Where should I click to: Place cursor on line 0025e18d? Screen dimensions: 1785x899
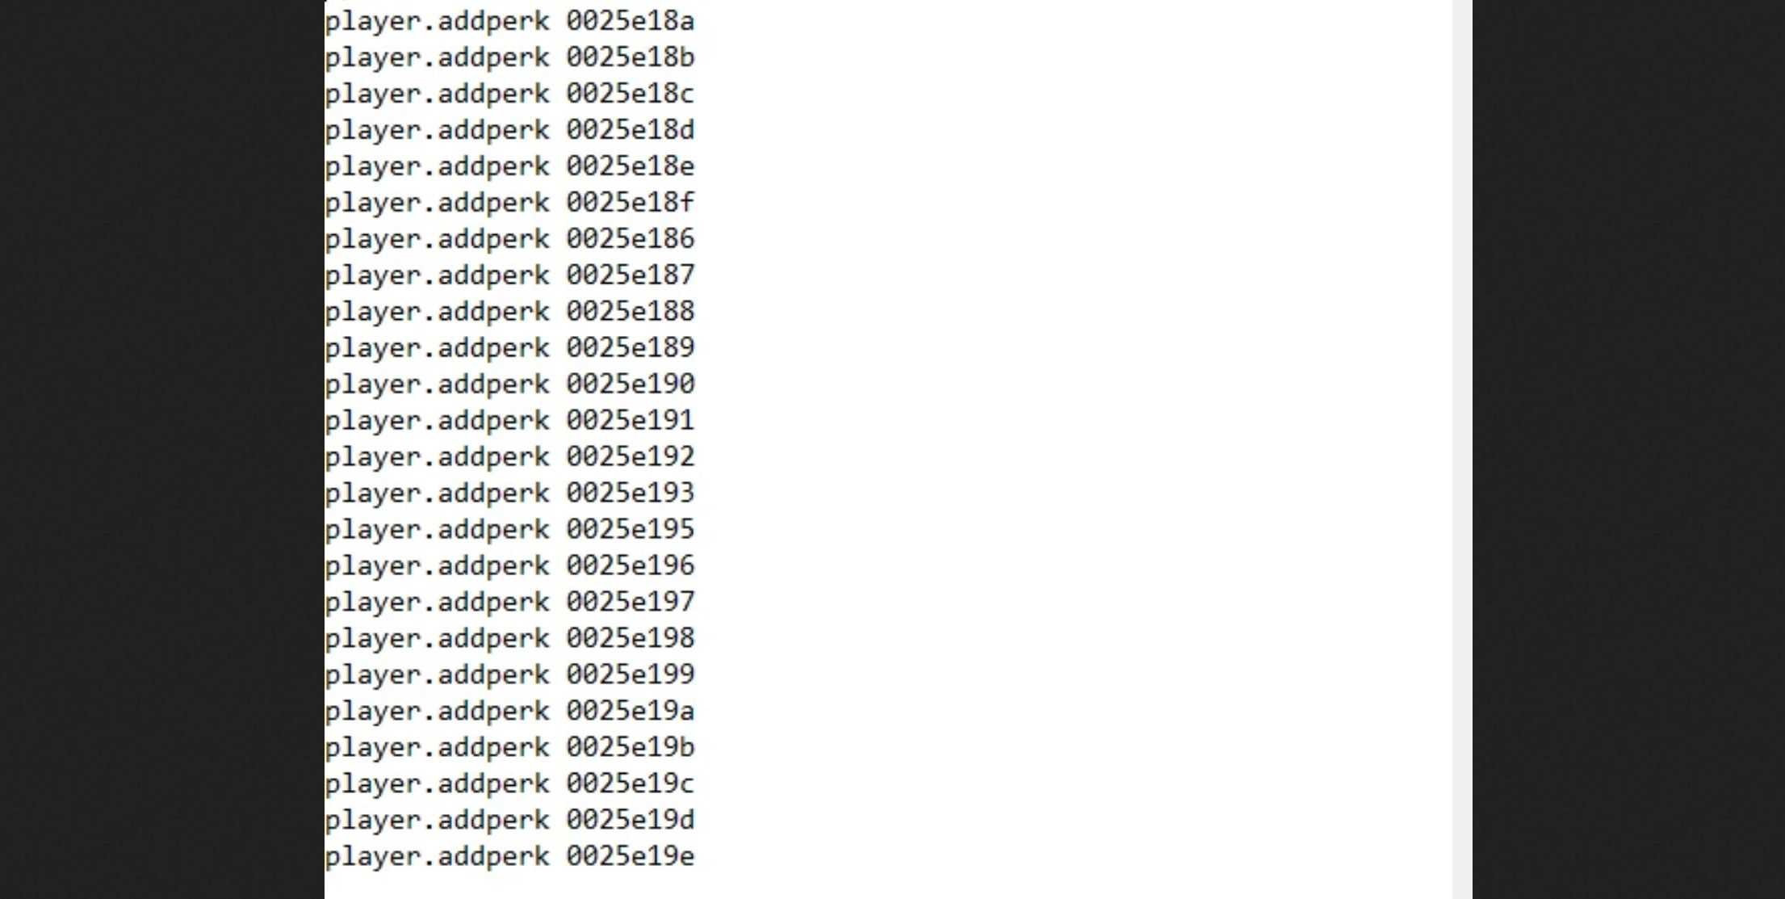point(509,130)
